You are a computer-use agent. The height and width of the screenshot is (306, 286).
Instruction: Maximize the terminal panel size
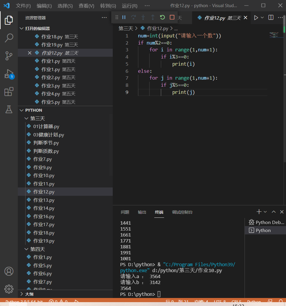[x=274, y=212]
